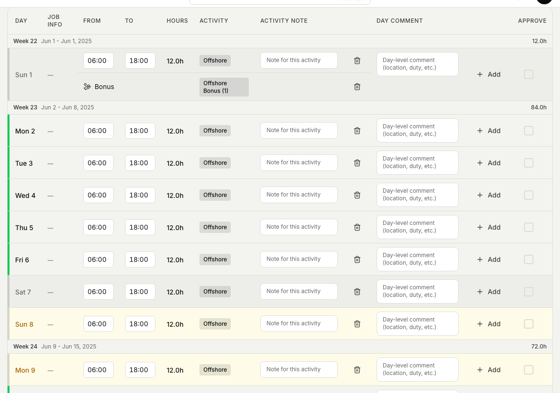
Task: Add an activity to Sun 8
Action: (x=488, y=324)
